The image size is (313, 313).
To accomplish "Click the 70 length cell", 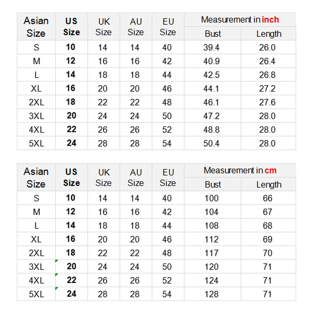I will coord(268,253).
